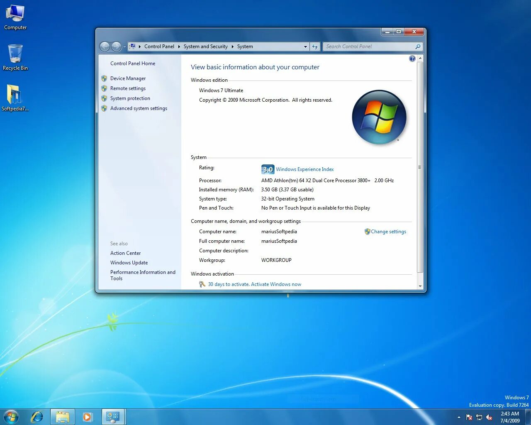The height and width of the screenshot is (425, 531).
Task: Open System protection link
Action: [x=130, y=98]
